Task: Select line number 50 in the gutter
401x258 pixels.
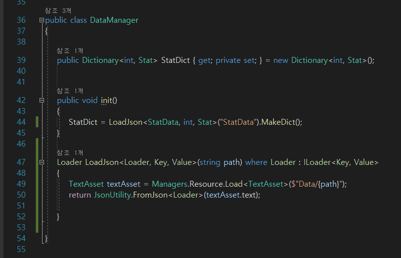Action: pos(21,195)
